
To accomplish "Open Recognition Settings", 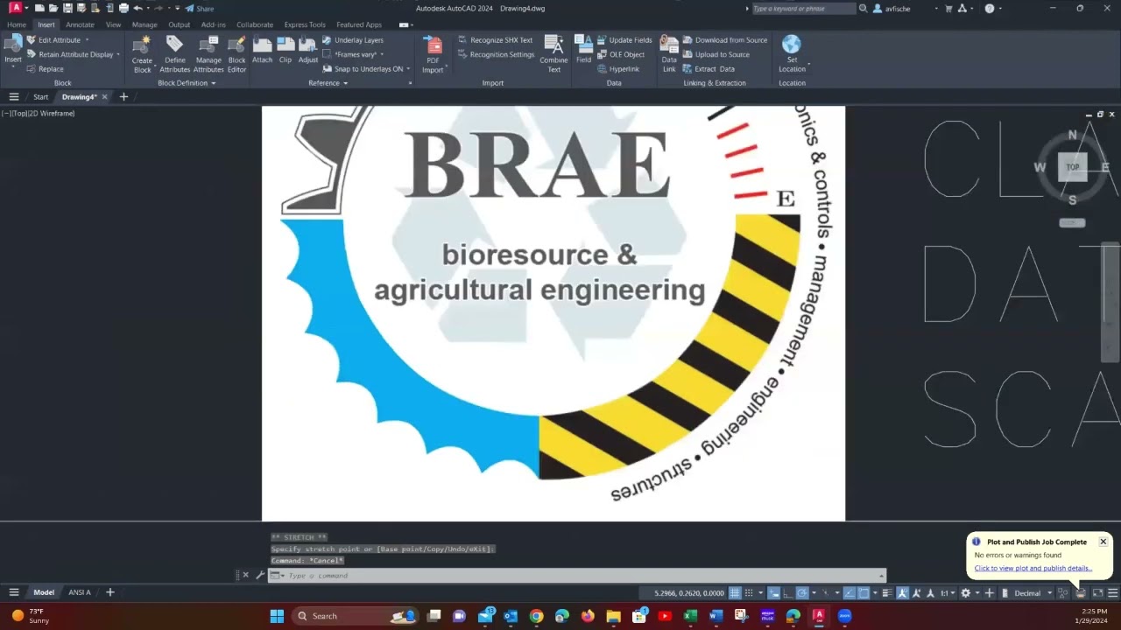I will click(495, 54).
